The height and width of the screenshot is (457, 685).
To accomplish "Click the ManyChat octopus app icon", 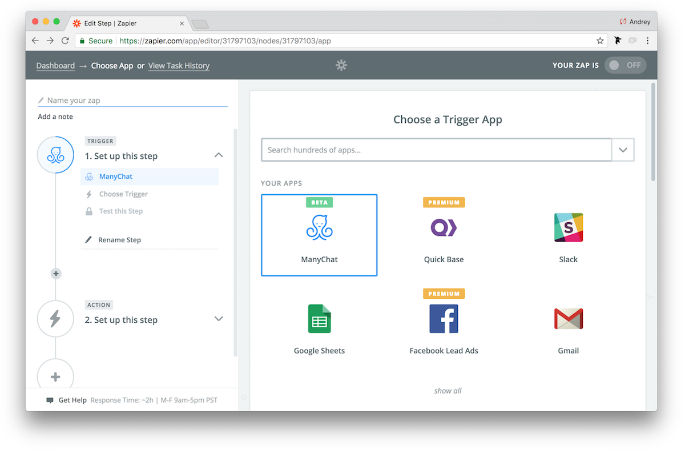I will [319, 227].
